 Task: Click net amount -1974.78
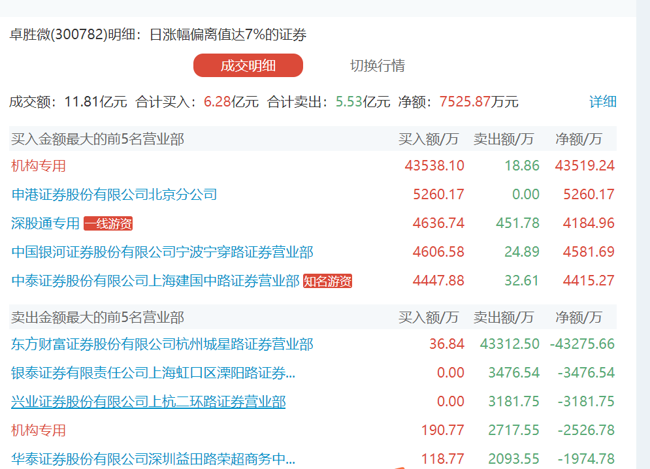(586, 459)
